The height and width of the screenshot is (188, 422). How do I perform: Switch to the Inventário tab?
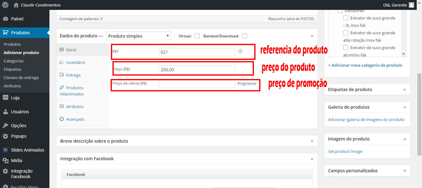pyautogui.click(x=75, y=62)
